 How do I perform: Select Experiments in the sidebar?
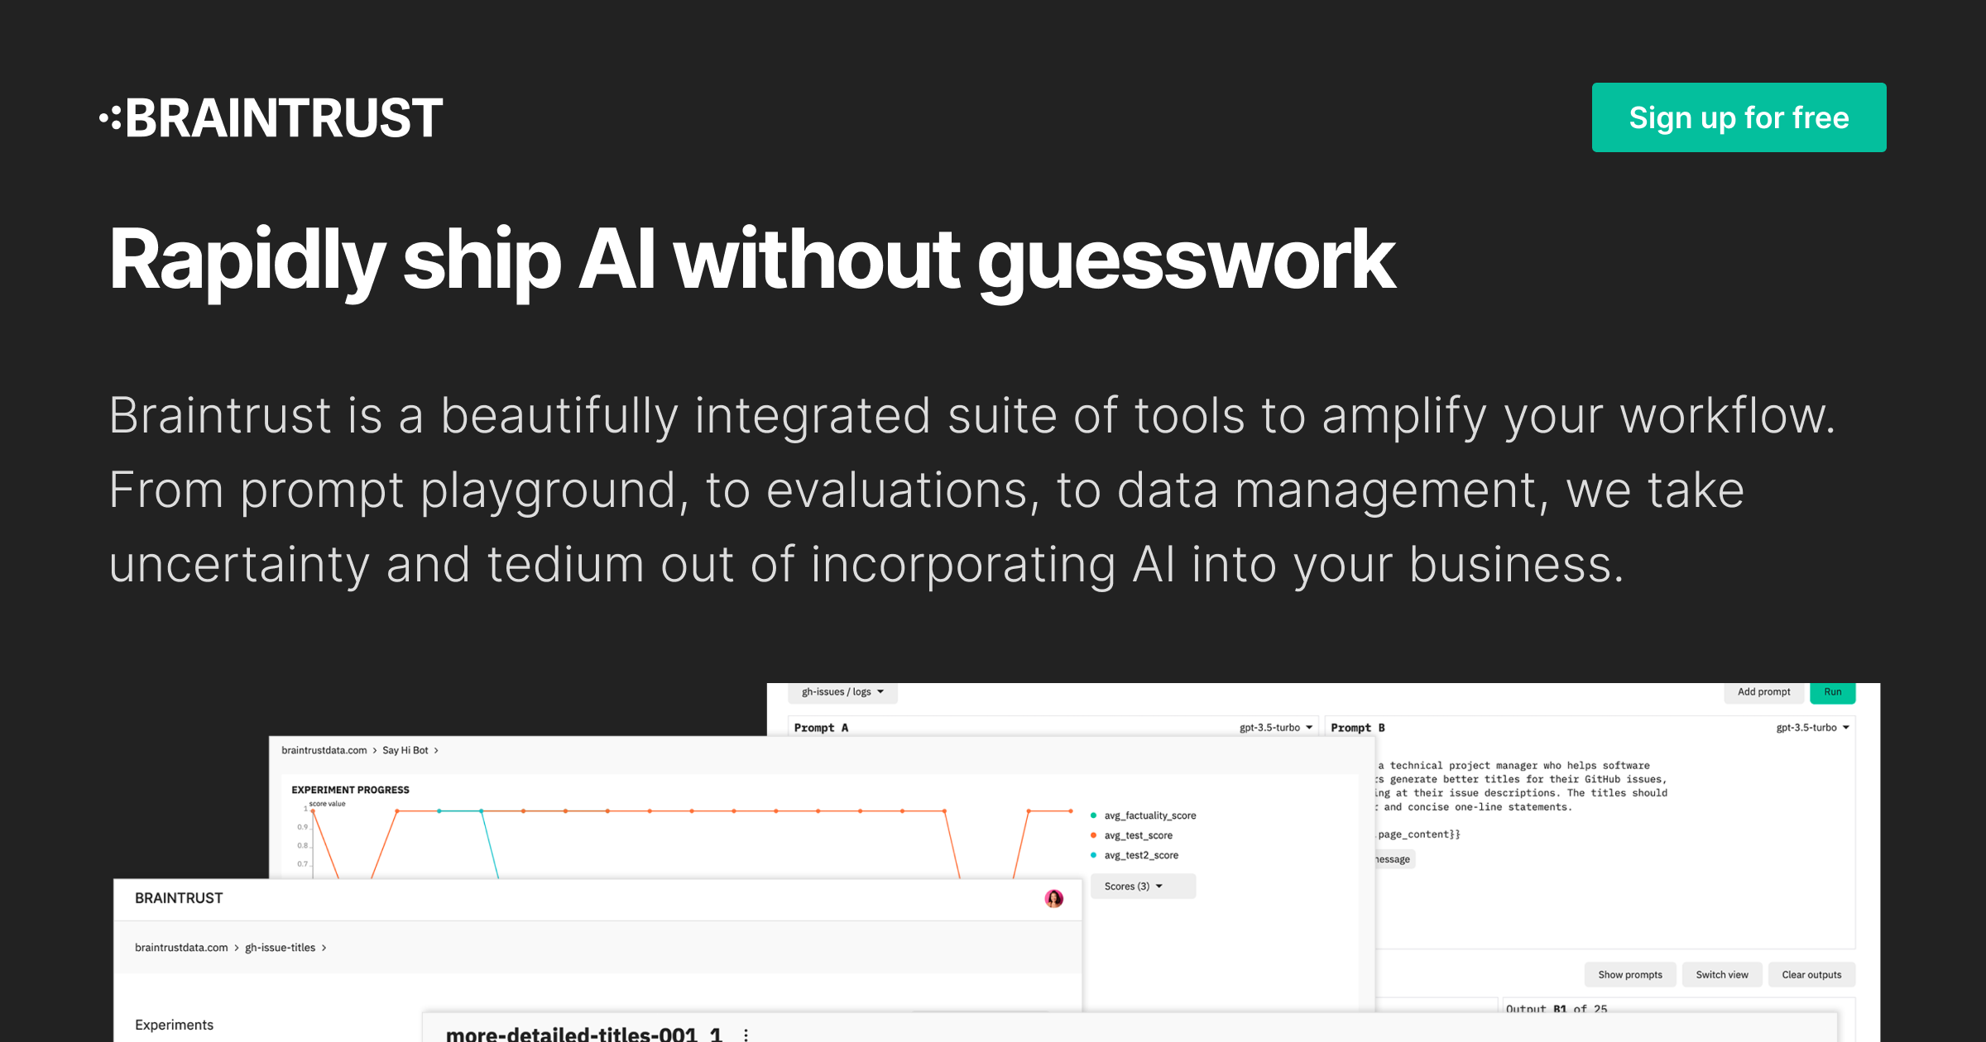(174, 1025)
